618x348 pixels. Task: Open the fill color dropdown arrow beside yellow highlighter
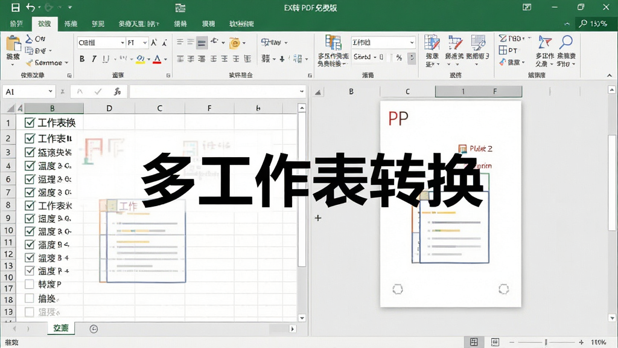(x=149, y=59)
